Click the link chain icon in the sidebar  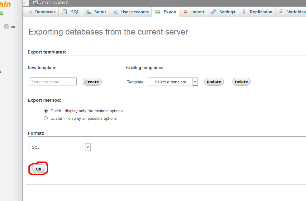point(13,27)
